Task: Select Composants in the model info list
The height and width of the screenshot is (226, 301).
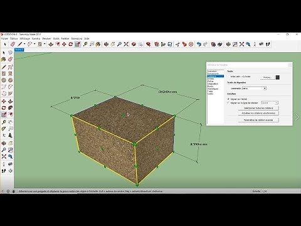Action: [213, 74]
